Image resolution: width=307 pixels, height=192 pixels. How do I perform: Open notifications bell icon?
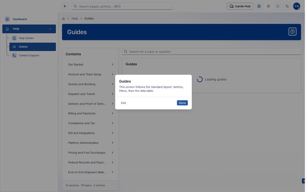point(278,6)
